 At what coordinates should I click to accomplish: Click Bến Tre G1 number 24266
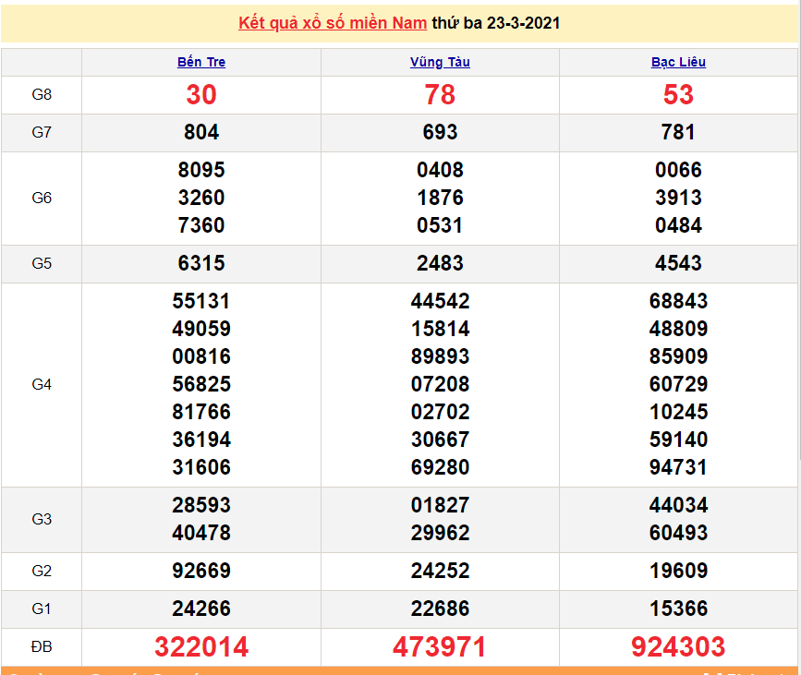click(x=201, y=609)
